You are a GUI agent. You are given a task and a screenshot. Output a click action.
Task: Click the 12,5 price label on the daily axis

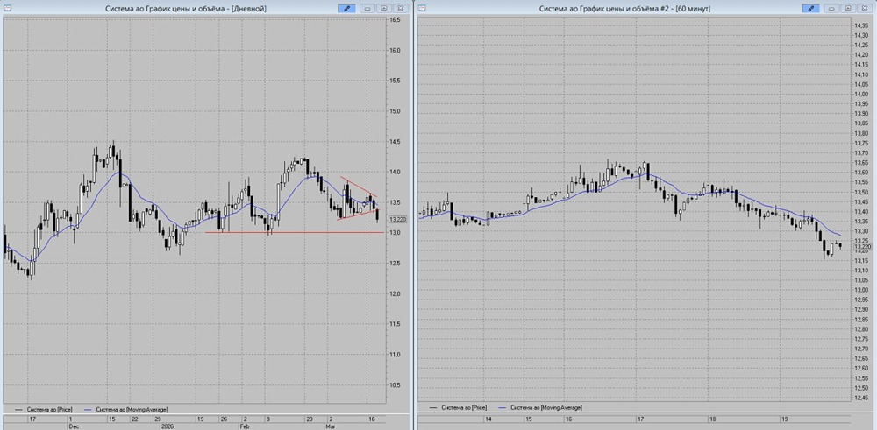[x=395, y=263]
